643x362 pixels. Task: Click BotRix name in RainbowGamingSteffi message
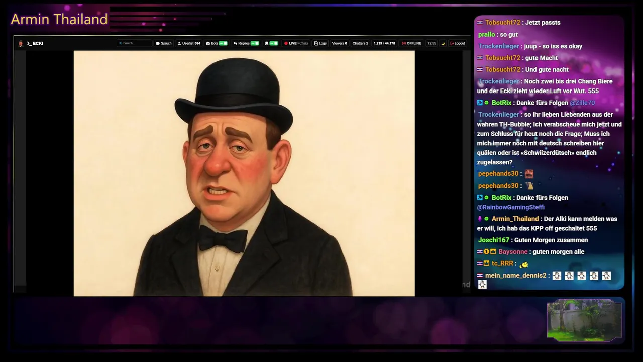(501, 198)
